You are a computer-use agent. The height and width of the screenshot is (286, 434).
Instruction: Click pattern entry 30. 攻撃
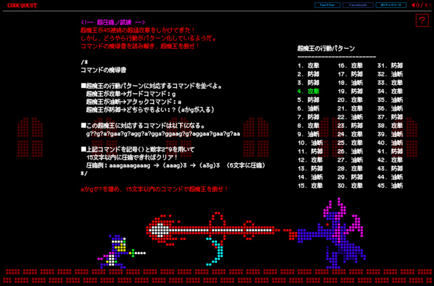tap(350, 186)
